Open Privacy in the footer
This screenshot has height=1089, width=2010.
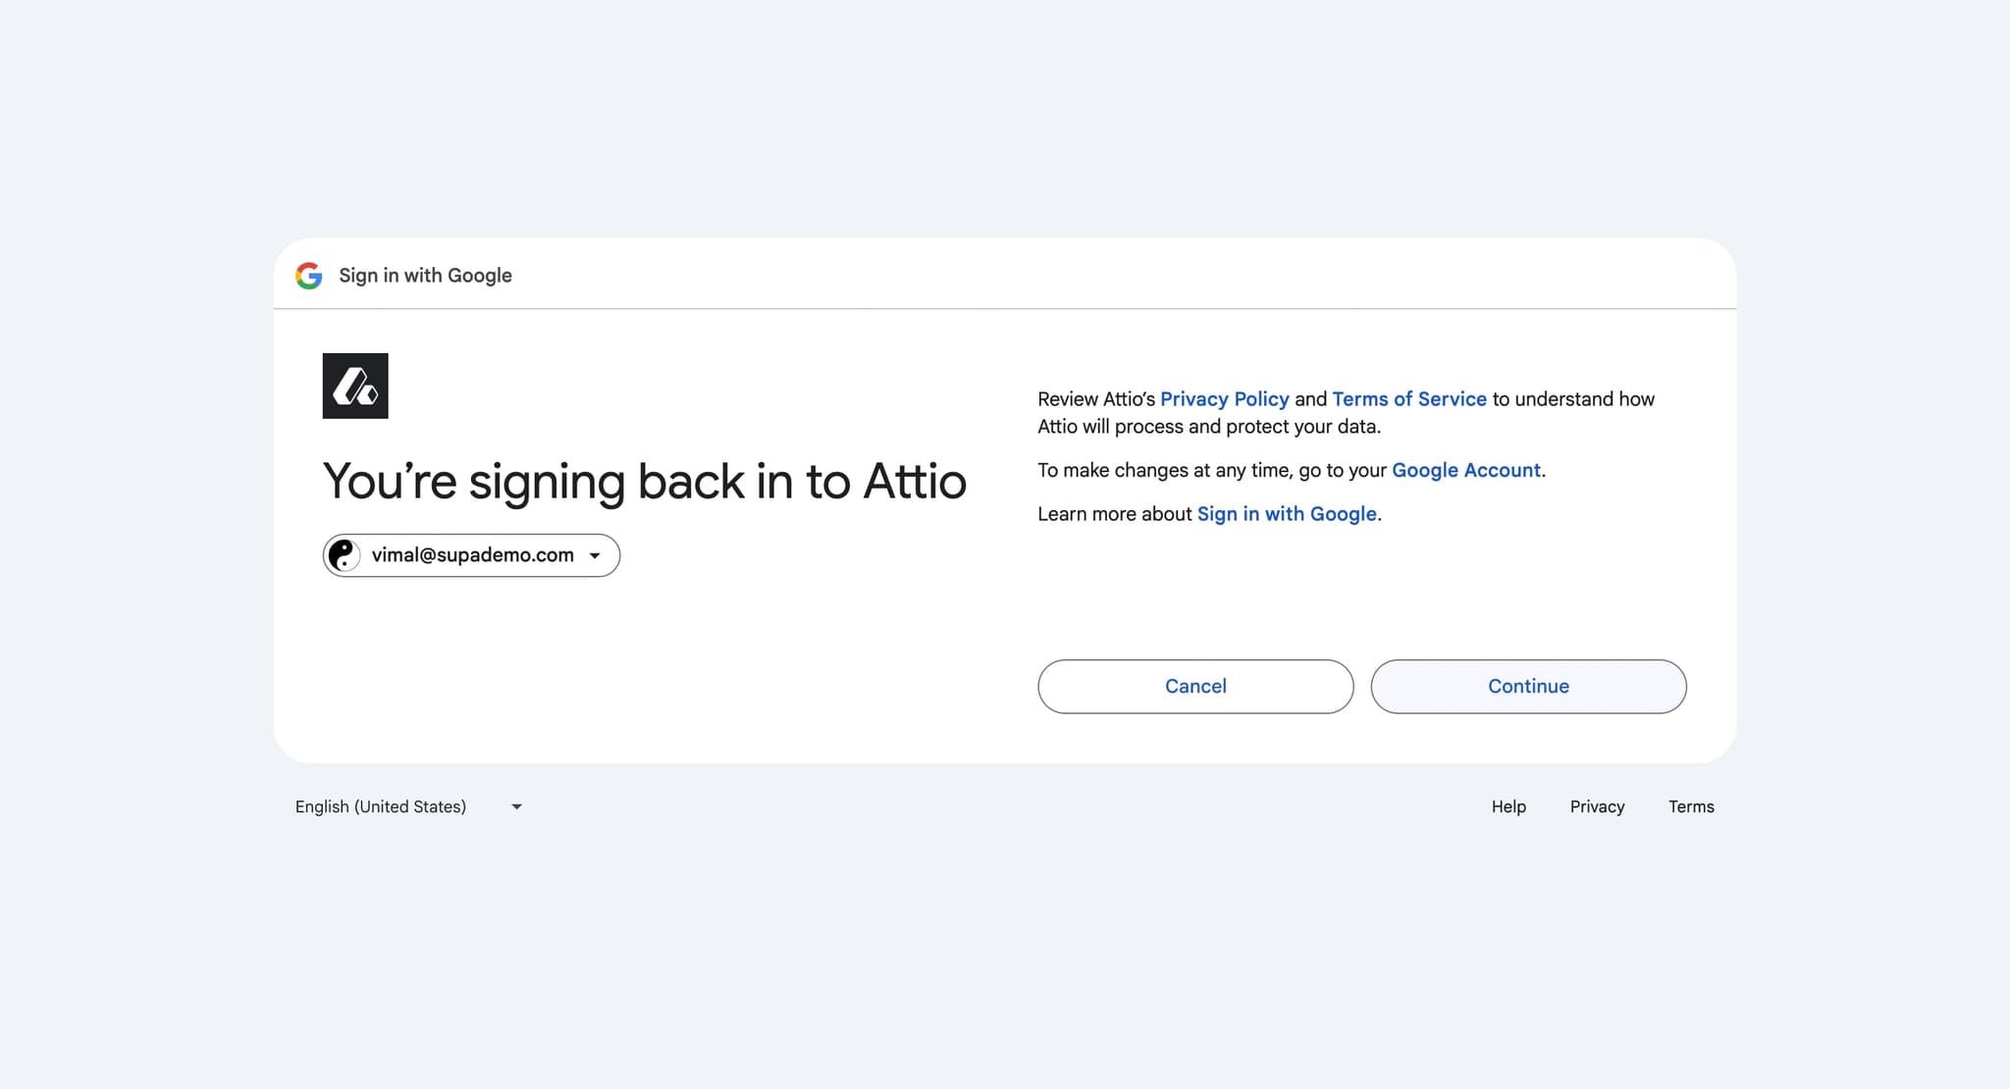pyautogui.click(x=1597, y=806)
